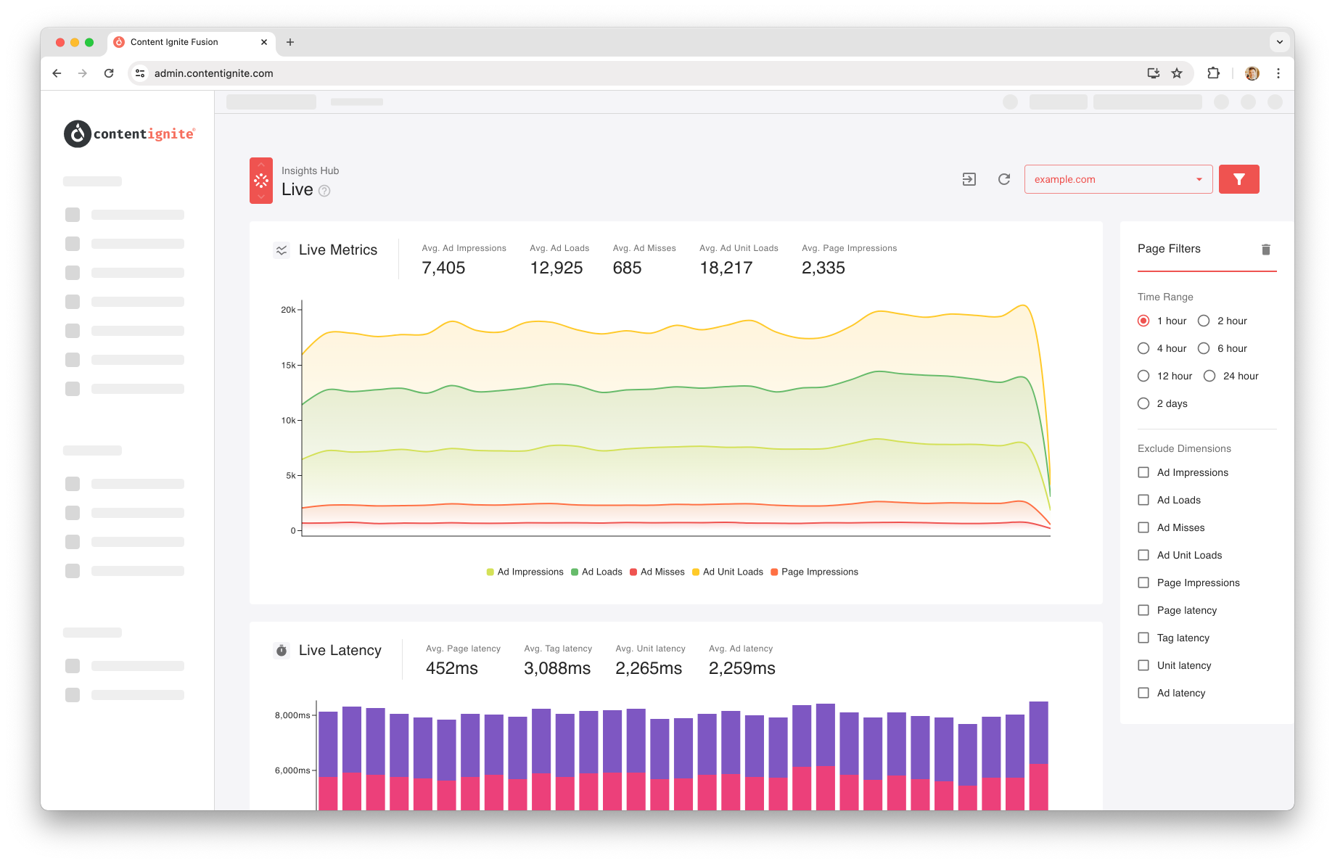1335x864 pixels.
Task: Expand the browser tab list chevron
Action: 1280,42
